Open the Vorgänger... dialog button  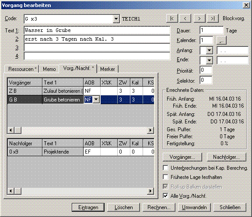click(182, 157)
